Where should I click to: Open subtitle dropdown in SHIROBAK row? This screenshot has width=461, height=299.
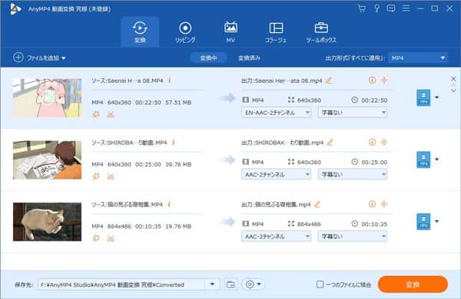click(352, 175)
